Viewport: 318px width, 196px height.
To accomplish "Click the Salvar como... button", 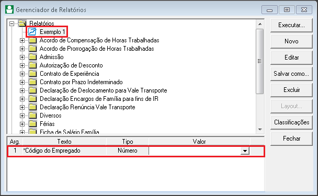I will 291,74.
